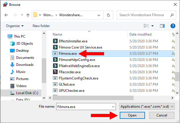
Task: Click the Open button
Action: (132, 115)
